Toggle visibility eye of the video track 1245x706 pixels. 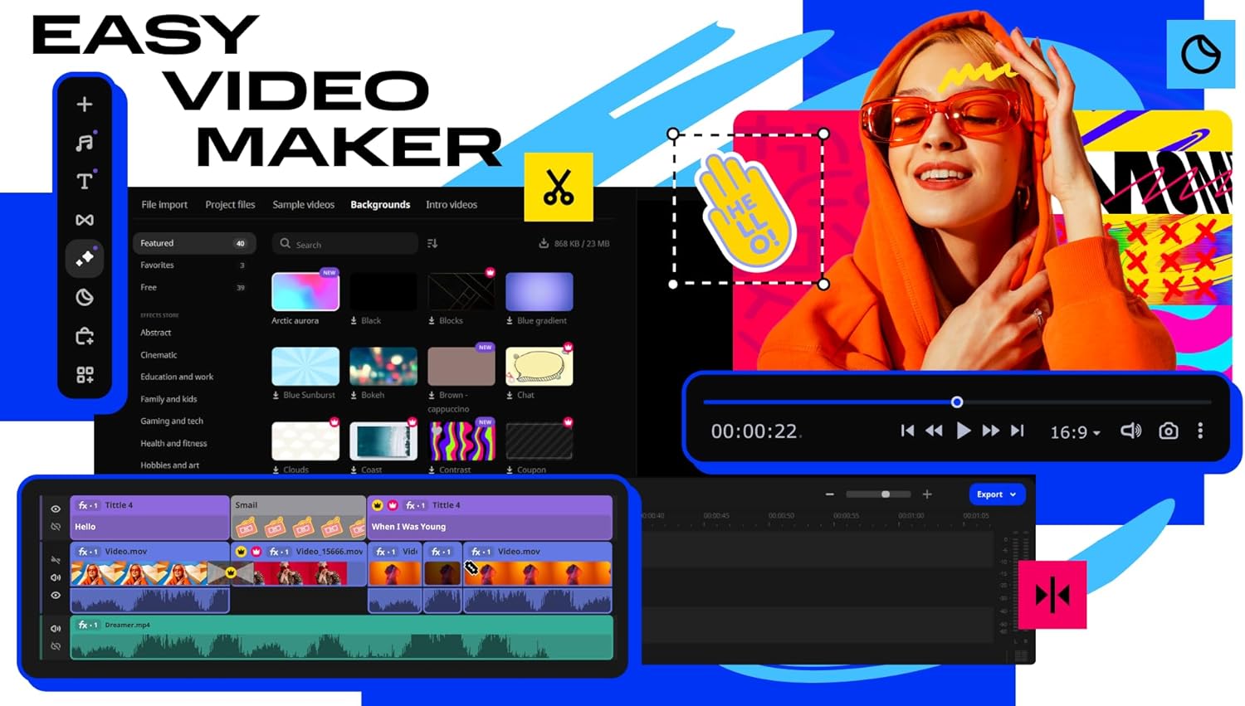coord(56,596)
